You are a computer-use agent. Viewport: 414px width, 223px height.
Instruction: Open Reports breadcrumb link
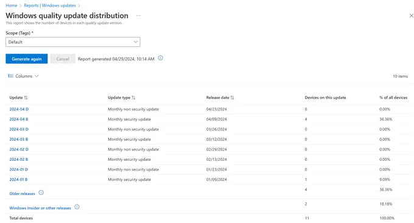click(x=31, y=5)
